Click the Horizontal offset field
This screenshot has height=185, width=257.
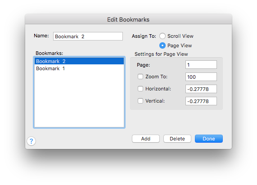click(x=201, y=89)
